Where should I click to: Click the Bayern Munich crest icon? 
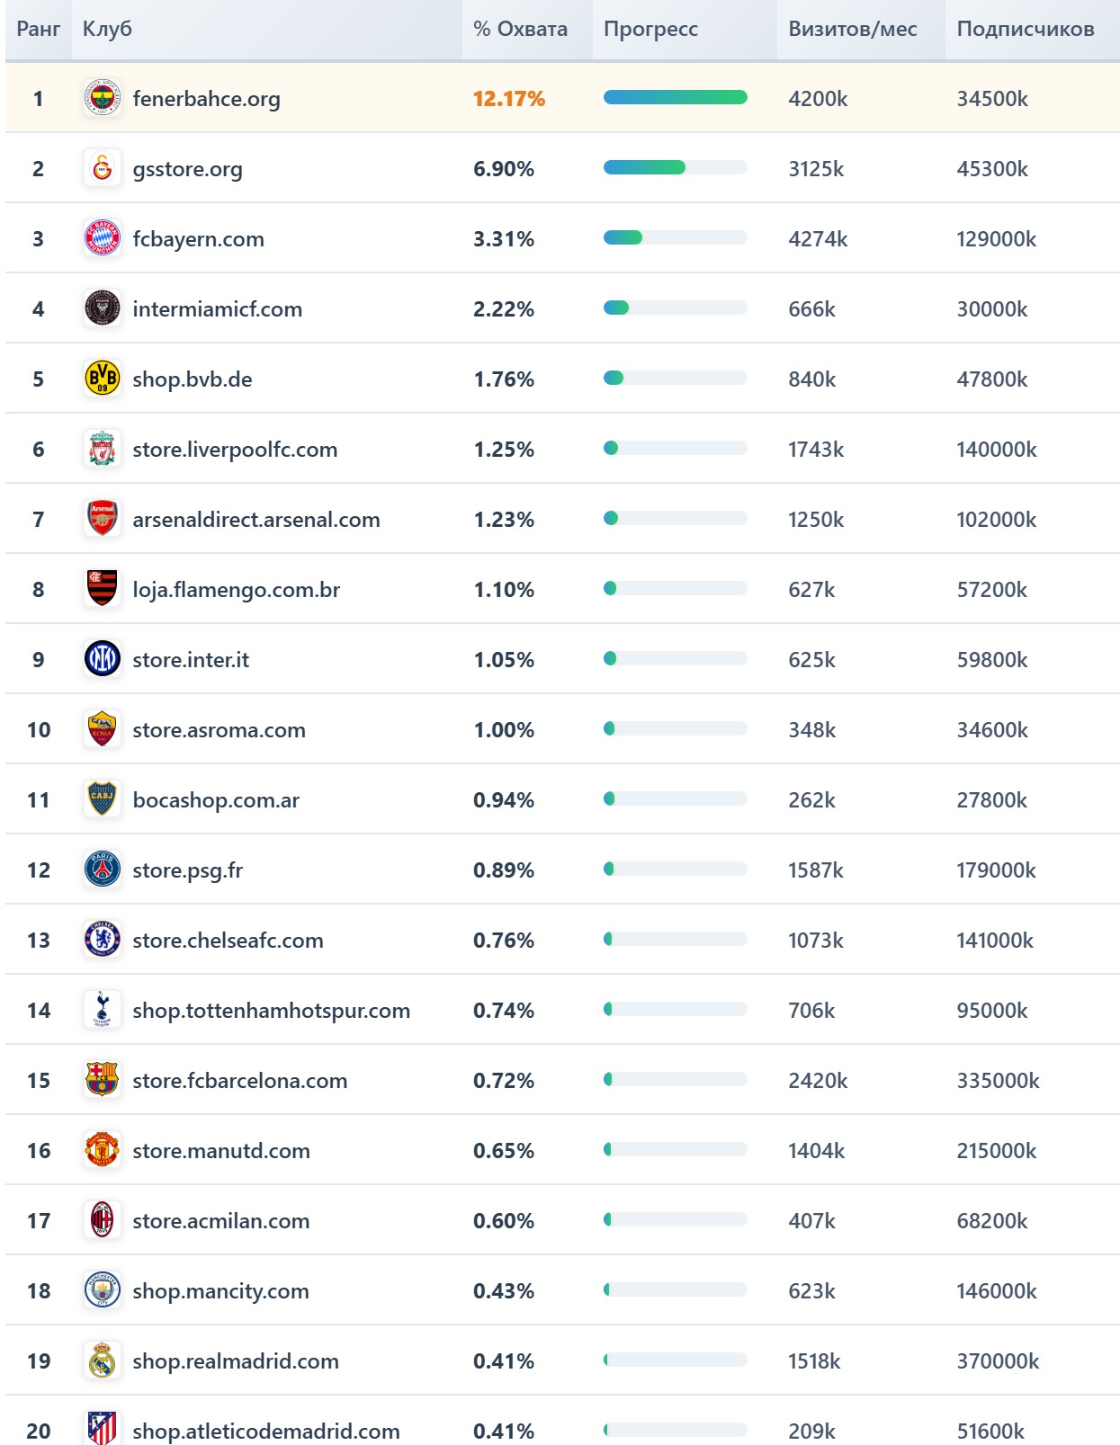(x=102, y=238)
